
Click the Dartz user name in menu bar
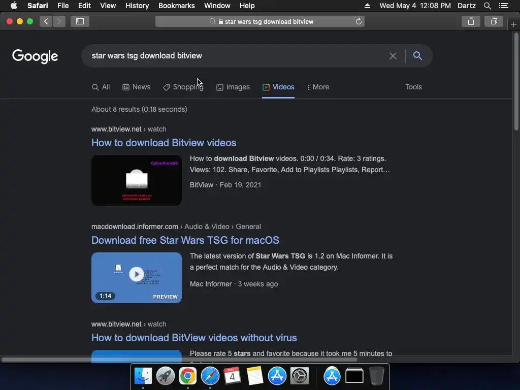[466, 6]
